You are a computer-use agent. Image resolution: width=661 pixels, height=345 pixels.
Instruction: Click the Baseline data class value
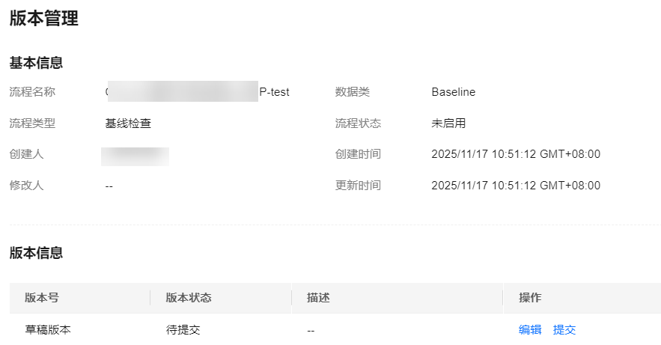[x=453, y=92]
